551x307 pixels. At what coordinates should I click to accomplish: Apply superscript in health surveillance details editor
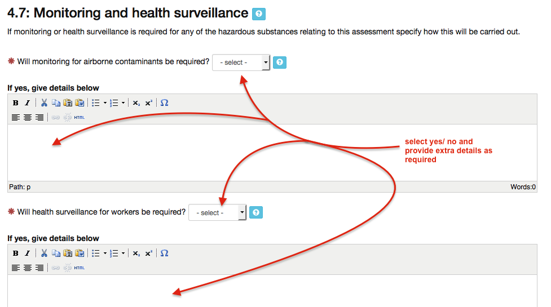149,253
